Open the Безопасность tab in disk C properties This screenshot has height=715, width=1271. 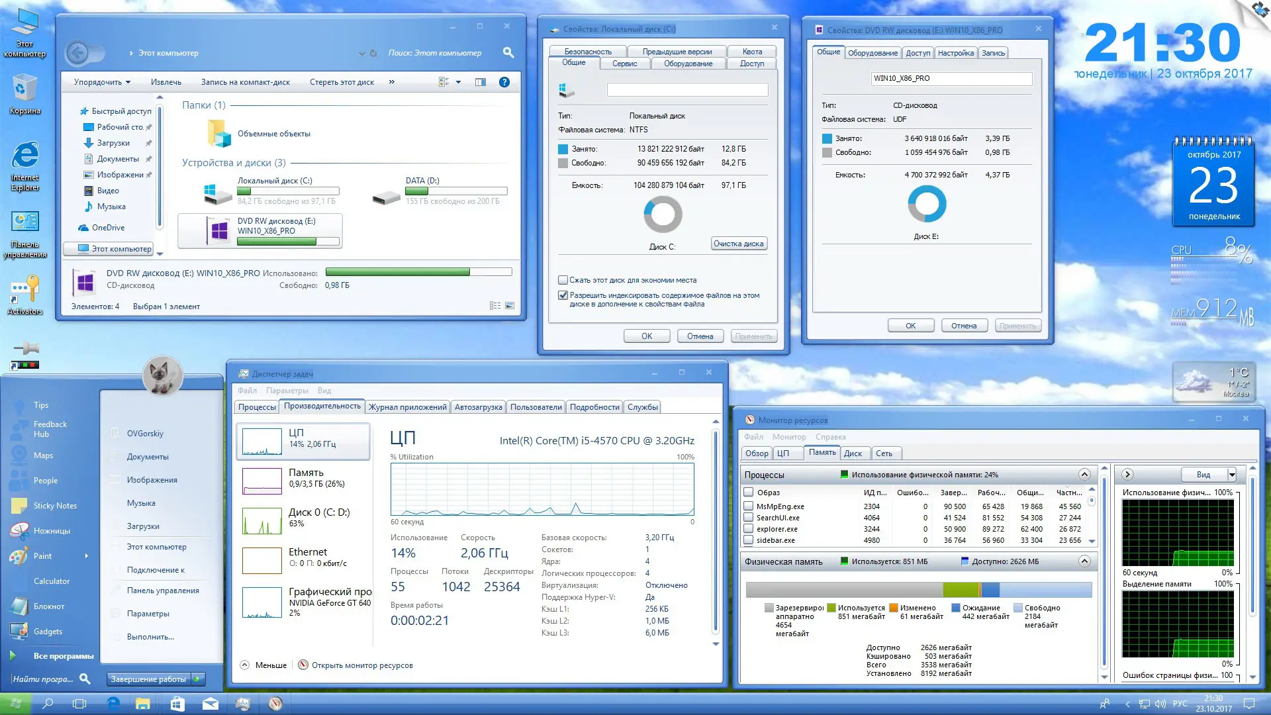[x=587, y=52]
